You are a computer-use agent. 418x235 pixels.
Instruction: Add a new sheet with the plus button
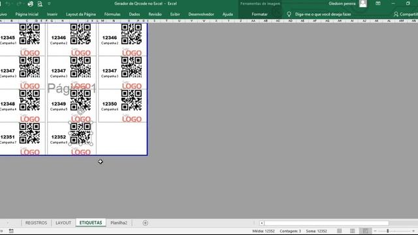pos(145,223)
